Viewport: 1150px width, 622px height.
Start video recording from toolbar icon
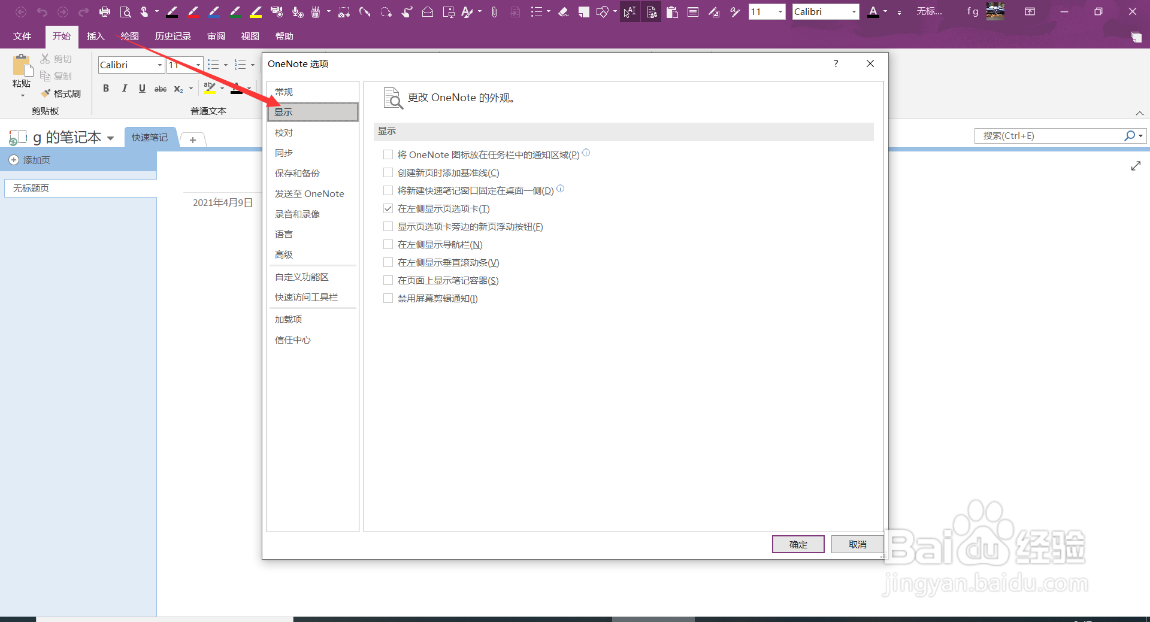(x=277, y=11)
